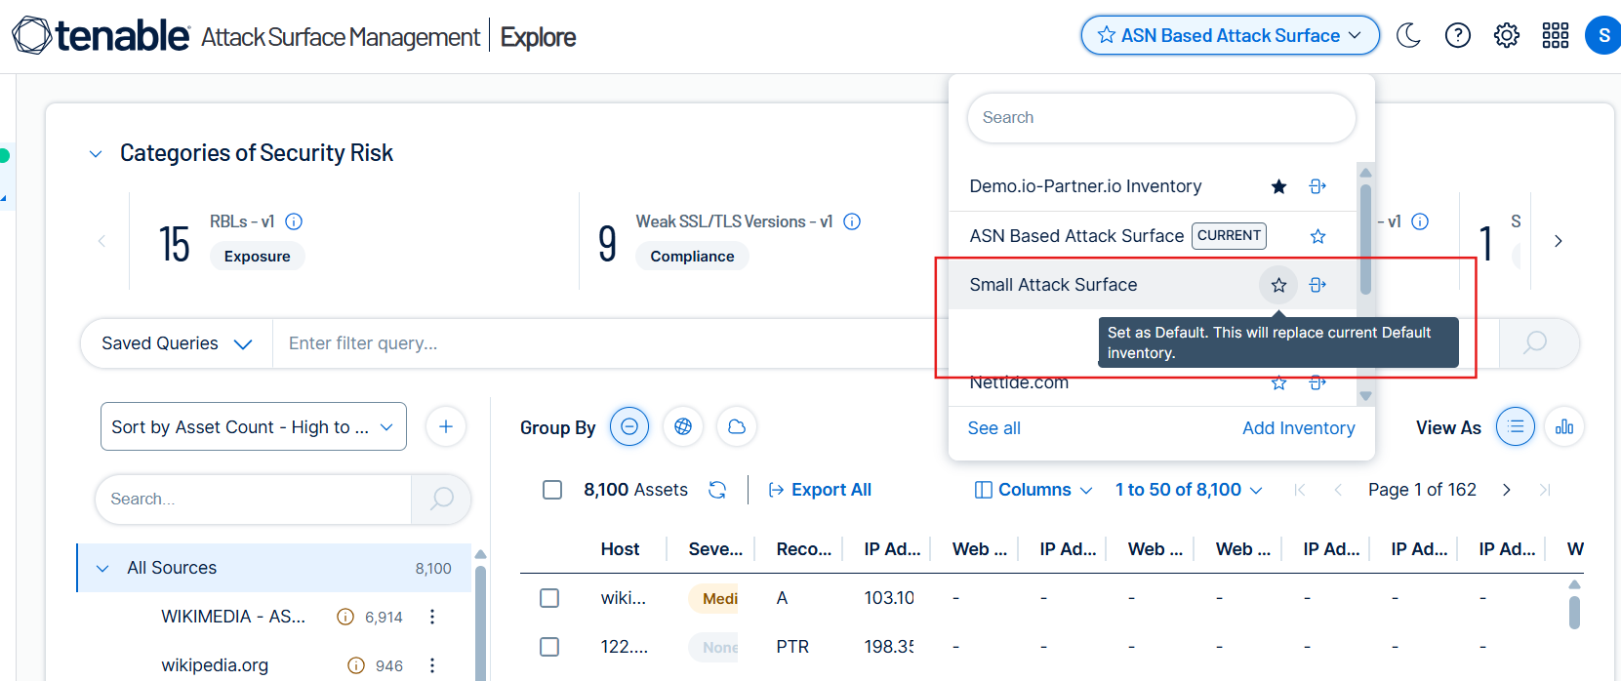Check the 122.... host row checkbox
Image resolution: width=1621 pixels, height=681 pixels.
click(549, 647)
